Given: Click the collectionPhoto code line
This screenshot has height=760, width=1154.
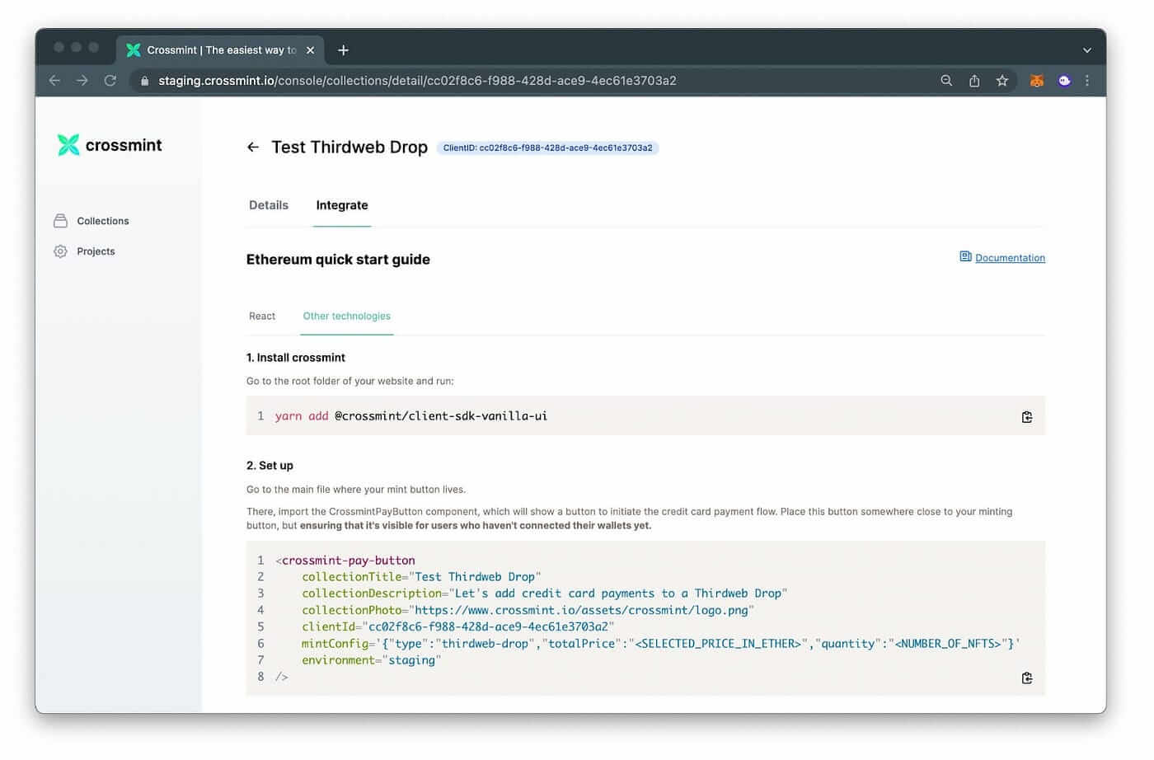Looking at the screenshot, I should [x=528, y=610].
